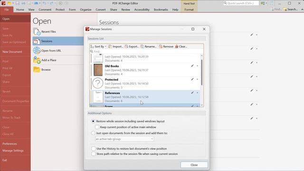Open the Organize ribbon tab
This screenshot has width=304, height=171.
(x=85, y=9)
